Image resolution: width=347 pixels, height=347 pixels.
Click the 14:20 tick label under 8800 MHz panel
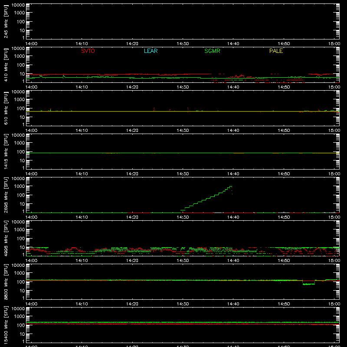click(132, 304)
